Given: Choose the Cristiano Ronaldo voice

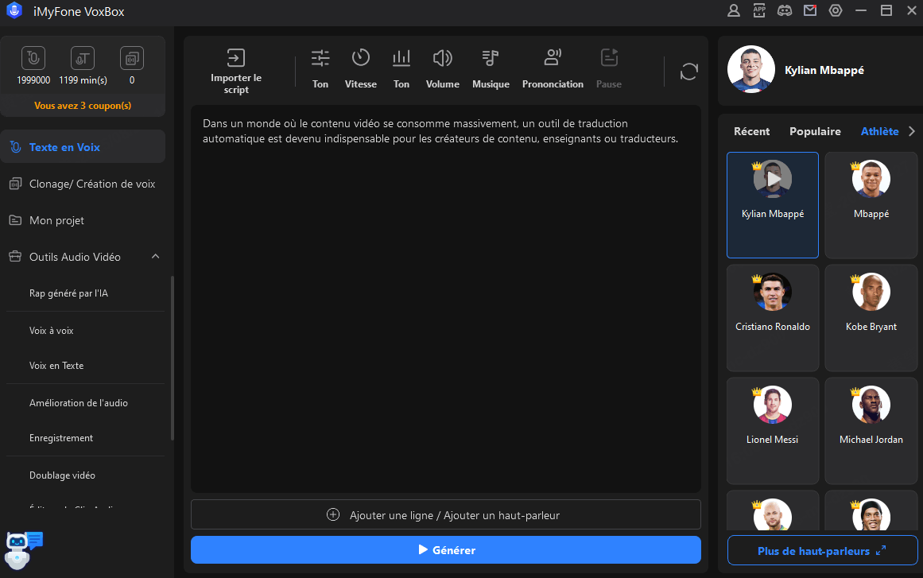Looking at the screenshot, I should (x=773, y=318).
